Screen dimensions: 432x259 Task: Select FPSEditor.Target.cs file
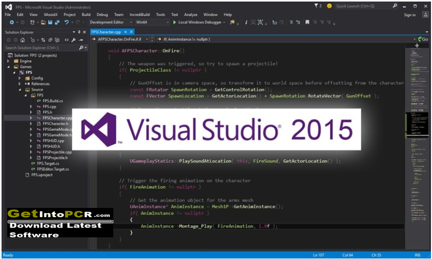click(53, 169)
